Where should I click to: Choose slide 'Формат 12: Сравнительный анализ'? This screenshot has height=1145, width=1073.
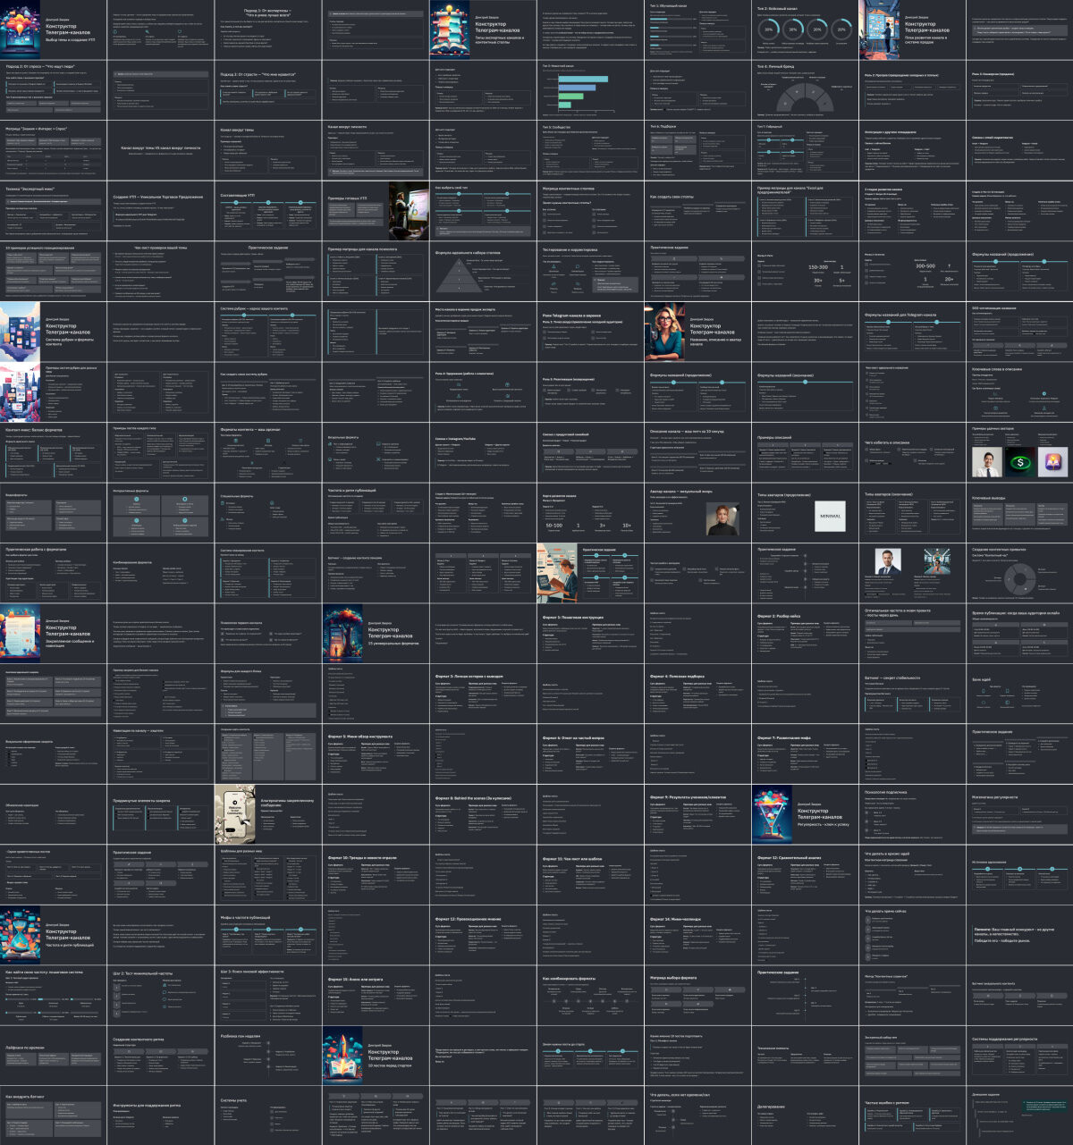point(805,874)
